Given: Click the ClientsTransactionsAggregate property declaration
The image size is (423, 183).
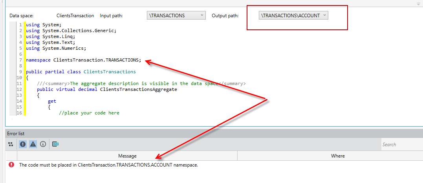Looking at the screenshot, I should pyautogui.click(x=107, y=89).
